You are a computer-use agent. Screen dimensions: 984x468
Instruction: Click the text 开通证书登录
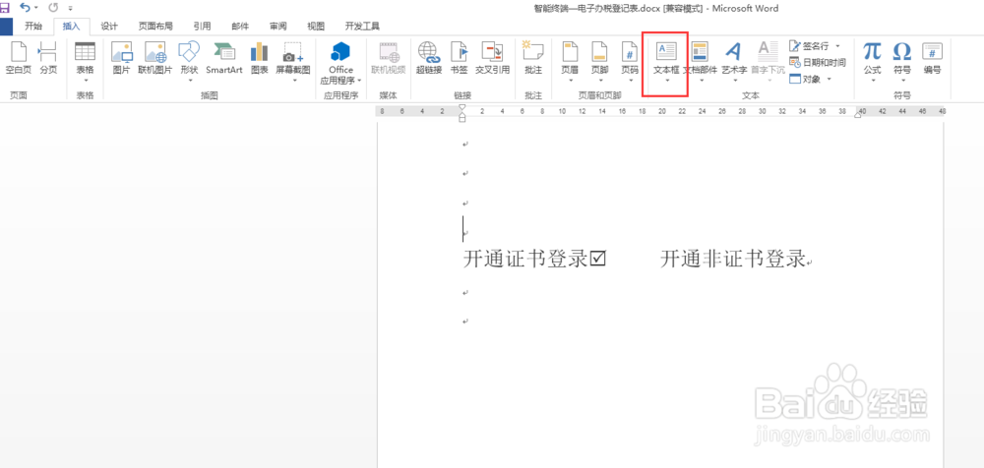tap(525, 259)
